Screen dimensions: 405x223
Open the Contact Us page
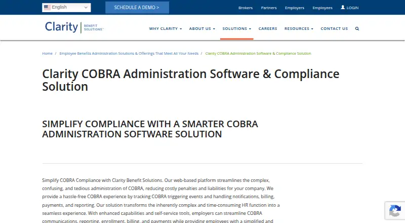334,29
